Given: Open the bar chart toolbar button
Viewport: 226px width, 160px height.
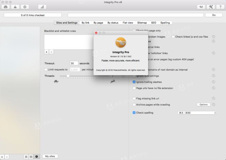Looking at the screenshot, I should [42, 7].
